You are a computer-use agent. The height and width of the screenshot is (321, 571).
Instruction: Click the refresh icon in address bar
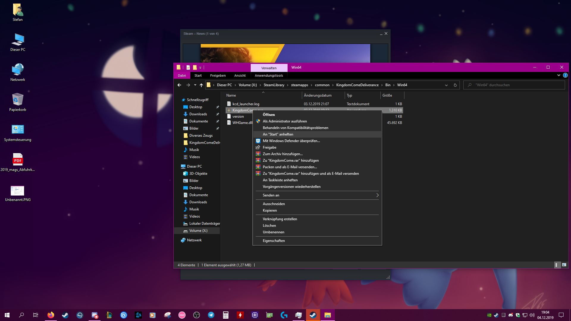(455, 85)
